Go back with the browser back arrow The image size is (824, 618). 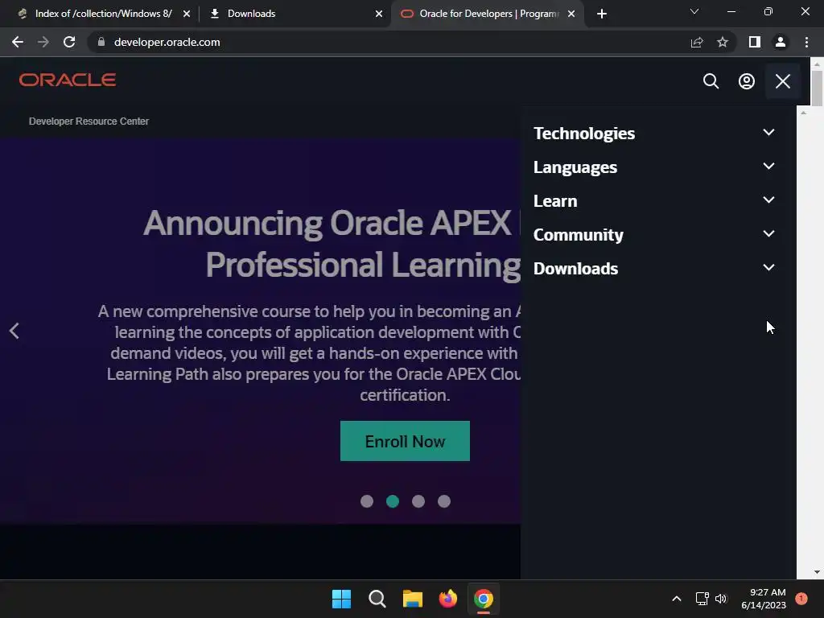click(18, 42)
